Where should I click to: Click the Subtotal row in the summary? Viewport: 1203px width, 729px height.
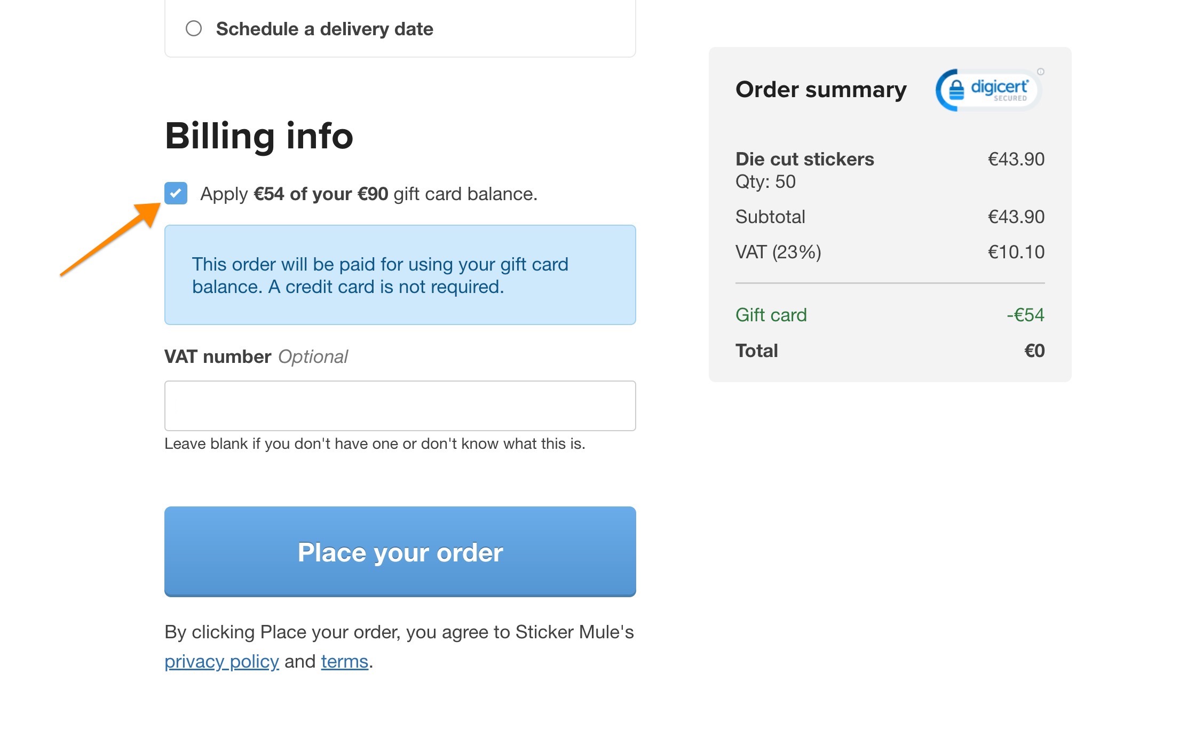(x=770, y=216)
